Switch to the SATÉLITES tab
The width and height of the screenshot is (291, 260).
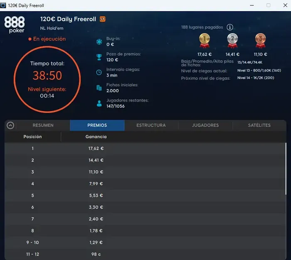click(x=259, y=125)
